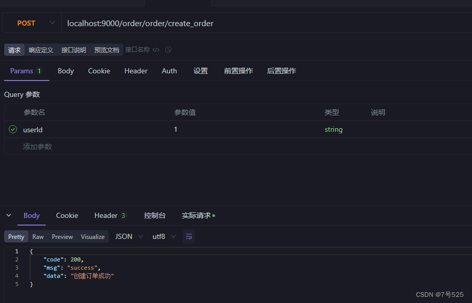Switch response view to Raw mode
472x303 pixels.
(x=37, y=236)
